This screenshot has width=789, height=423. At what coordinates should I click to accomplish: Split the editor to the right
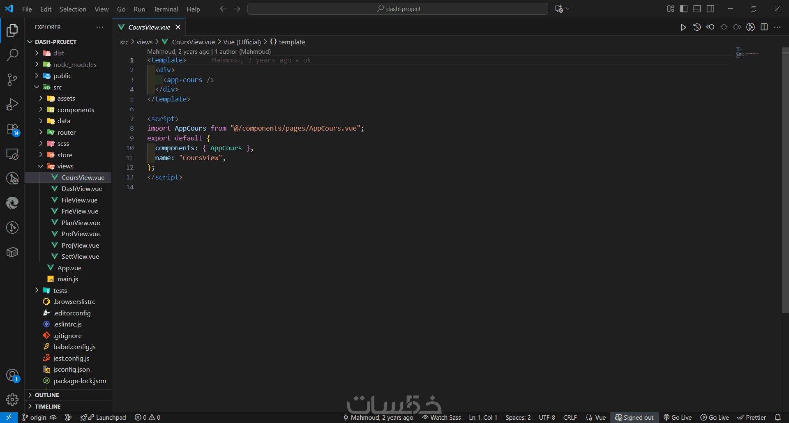pyautogui.click(x=764, y=27)
